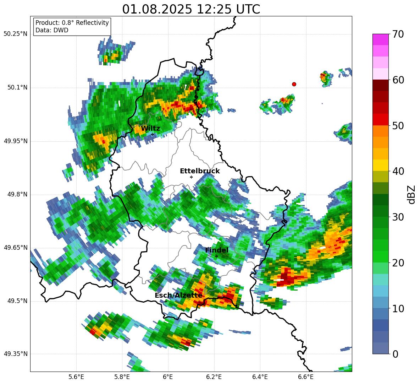Click the 50 value on colorbar
The height and width of the screenshot is (384, 420).
click(x=398, y=126)
